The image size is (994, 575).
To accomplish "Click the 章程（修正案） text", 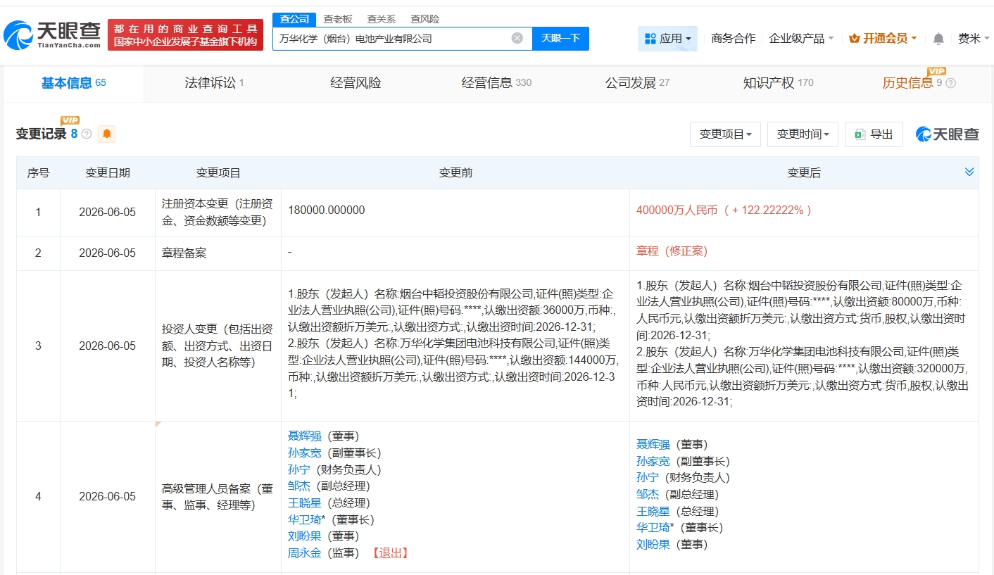I will pos(672,251).
